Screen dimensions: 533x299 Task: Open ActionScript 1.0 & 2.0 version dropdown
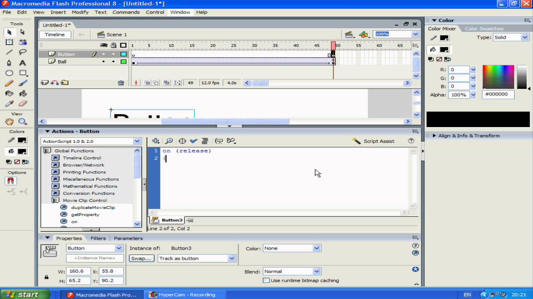[137, 141]
